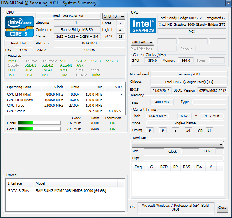
Task: Click the memory clock 664.9 MHz
Action: [x=157, y=116]
